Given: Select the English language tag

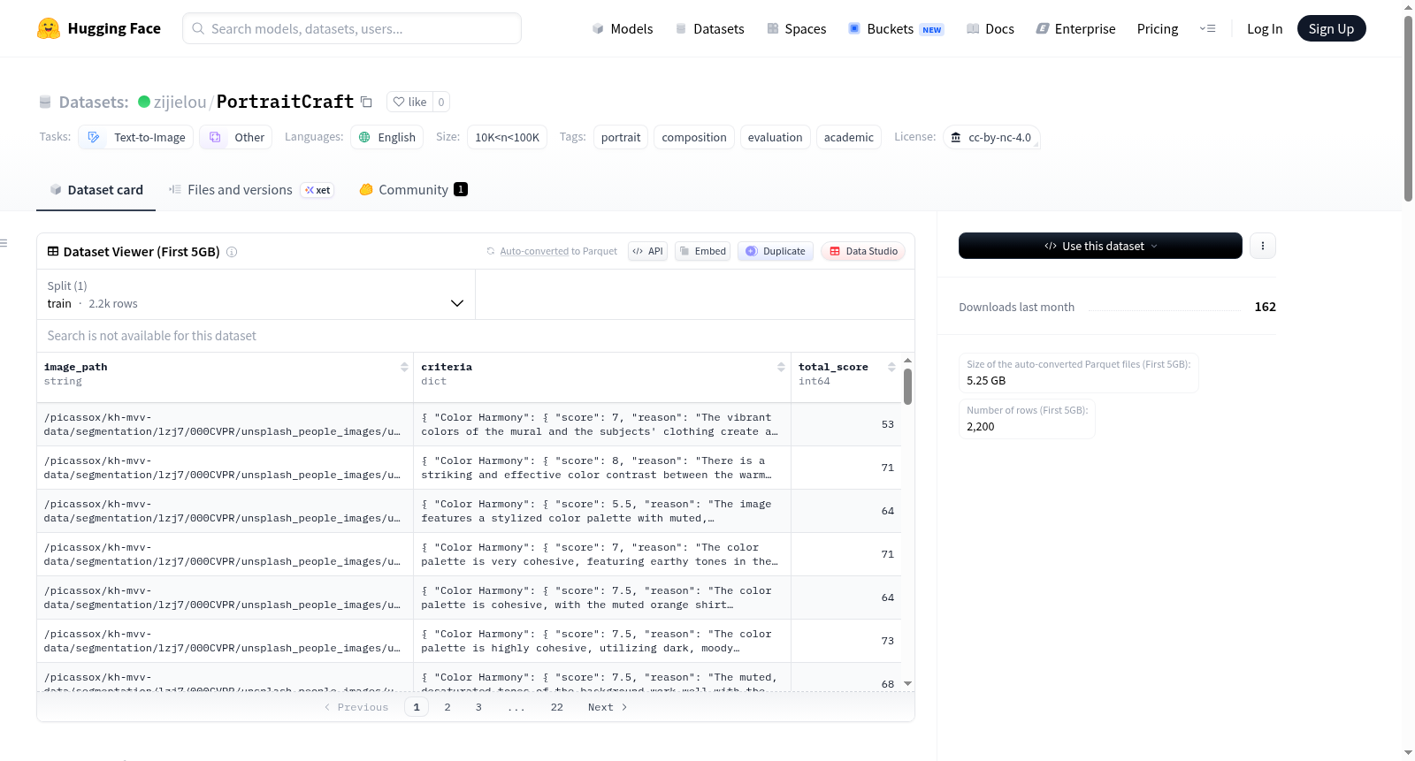Looking at the screenshot, I should (x=387, y=137).
